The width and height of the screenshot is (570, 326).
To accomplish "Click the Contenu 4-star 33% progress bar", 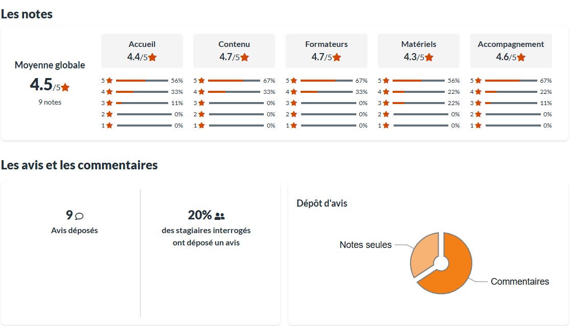I will [x=234, y=92].
